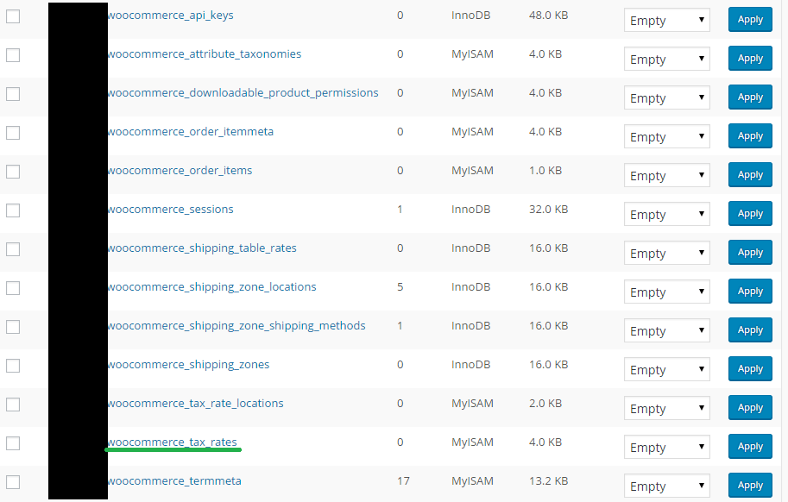Select checkbox for woocommerce_order_items table

click(13, 171)
